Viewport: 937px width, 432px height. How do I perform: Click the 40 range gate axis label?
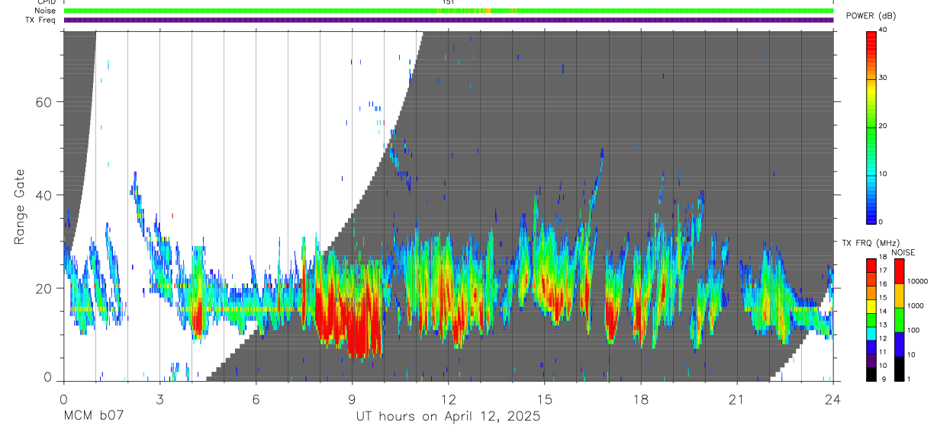coord(43,195)
